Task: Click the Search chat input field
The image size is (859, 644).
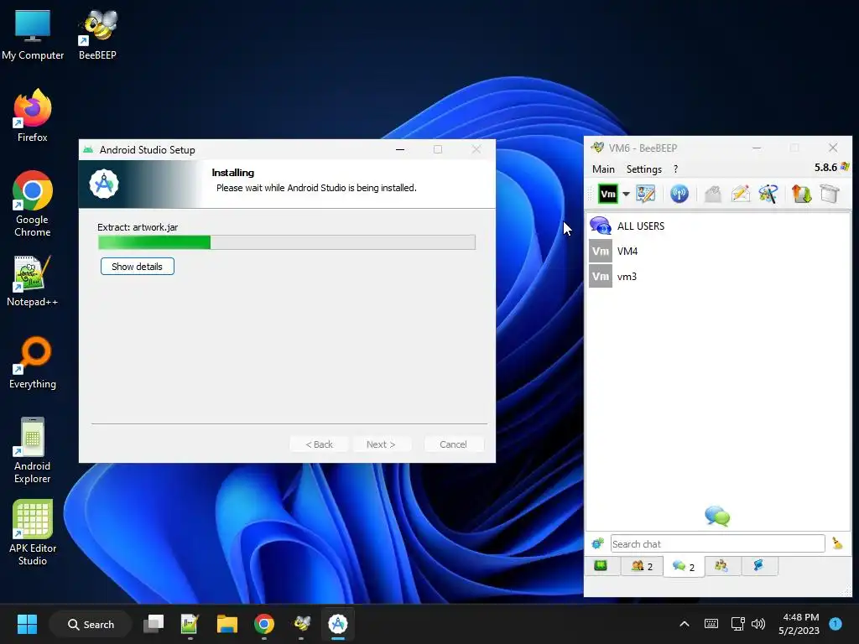Action: [x=717, y=543]
